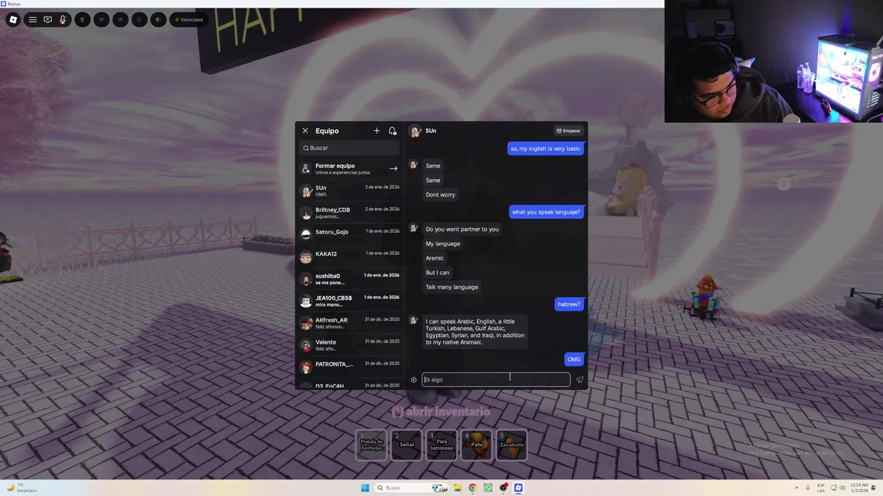The height and width of the screenshot is (496, 883).
Task: Select Pistola de burbujas hotbar slot
Action: coord(372,444)
